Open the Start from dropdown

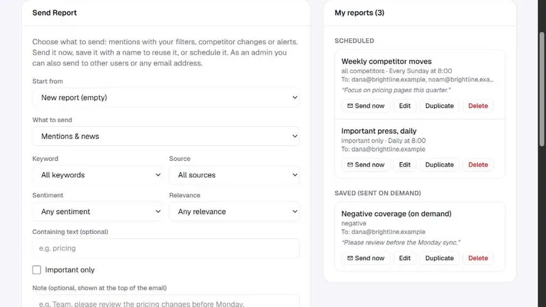click(x=166, y=98)
